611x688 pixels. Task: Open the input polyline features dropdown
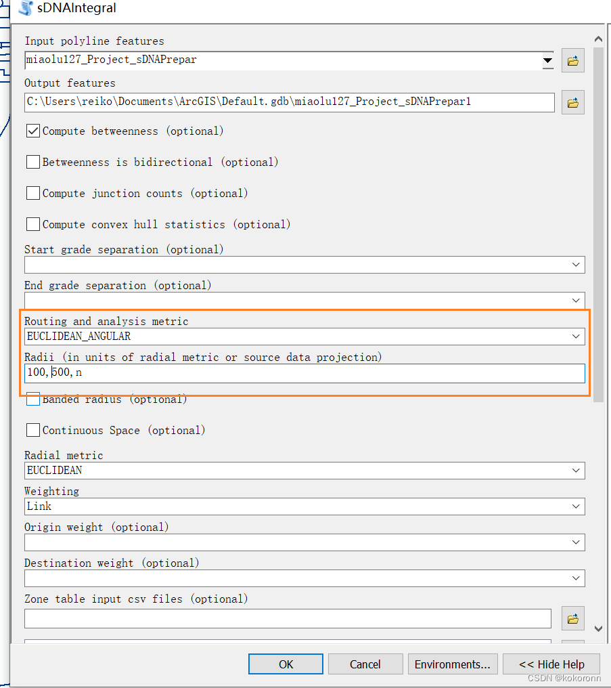coord(547,60)
